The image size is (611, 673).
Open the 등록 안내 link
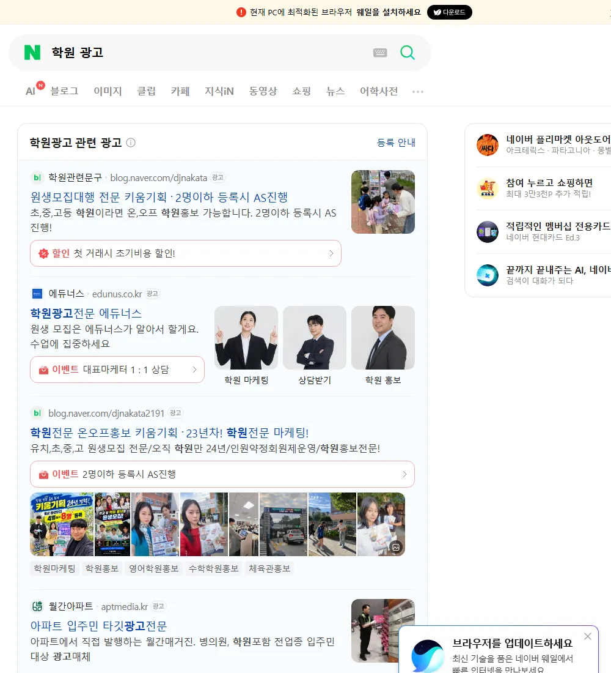click(x=396, y=143)
